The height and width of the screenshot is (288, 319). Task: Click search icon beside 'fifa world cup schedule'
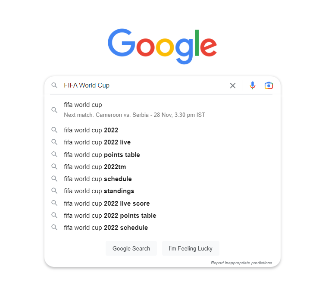(x=54, y=178)
